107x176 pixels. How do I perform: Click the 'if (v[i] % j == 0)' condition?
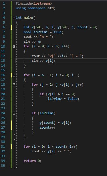pos(58,94)
